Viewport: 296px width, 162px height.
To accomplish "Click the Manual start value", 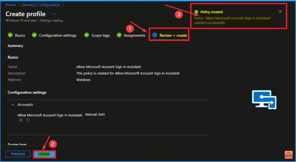I will point(95,114).
